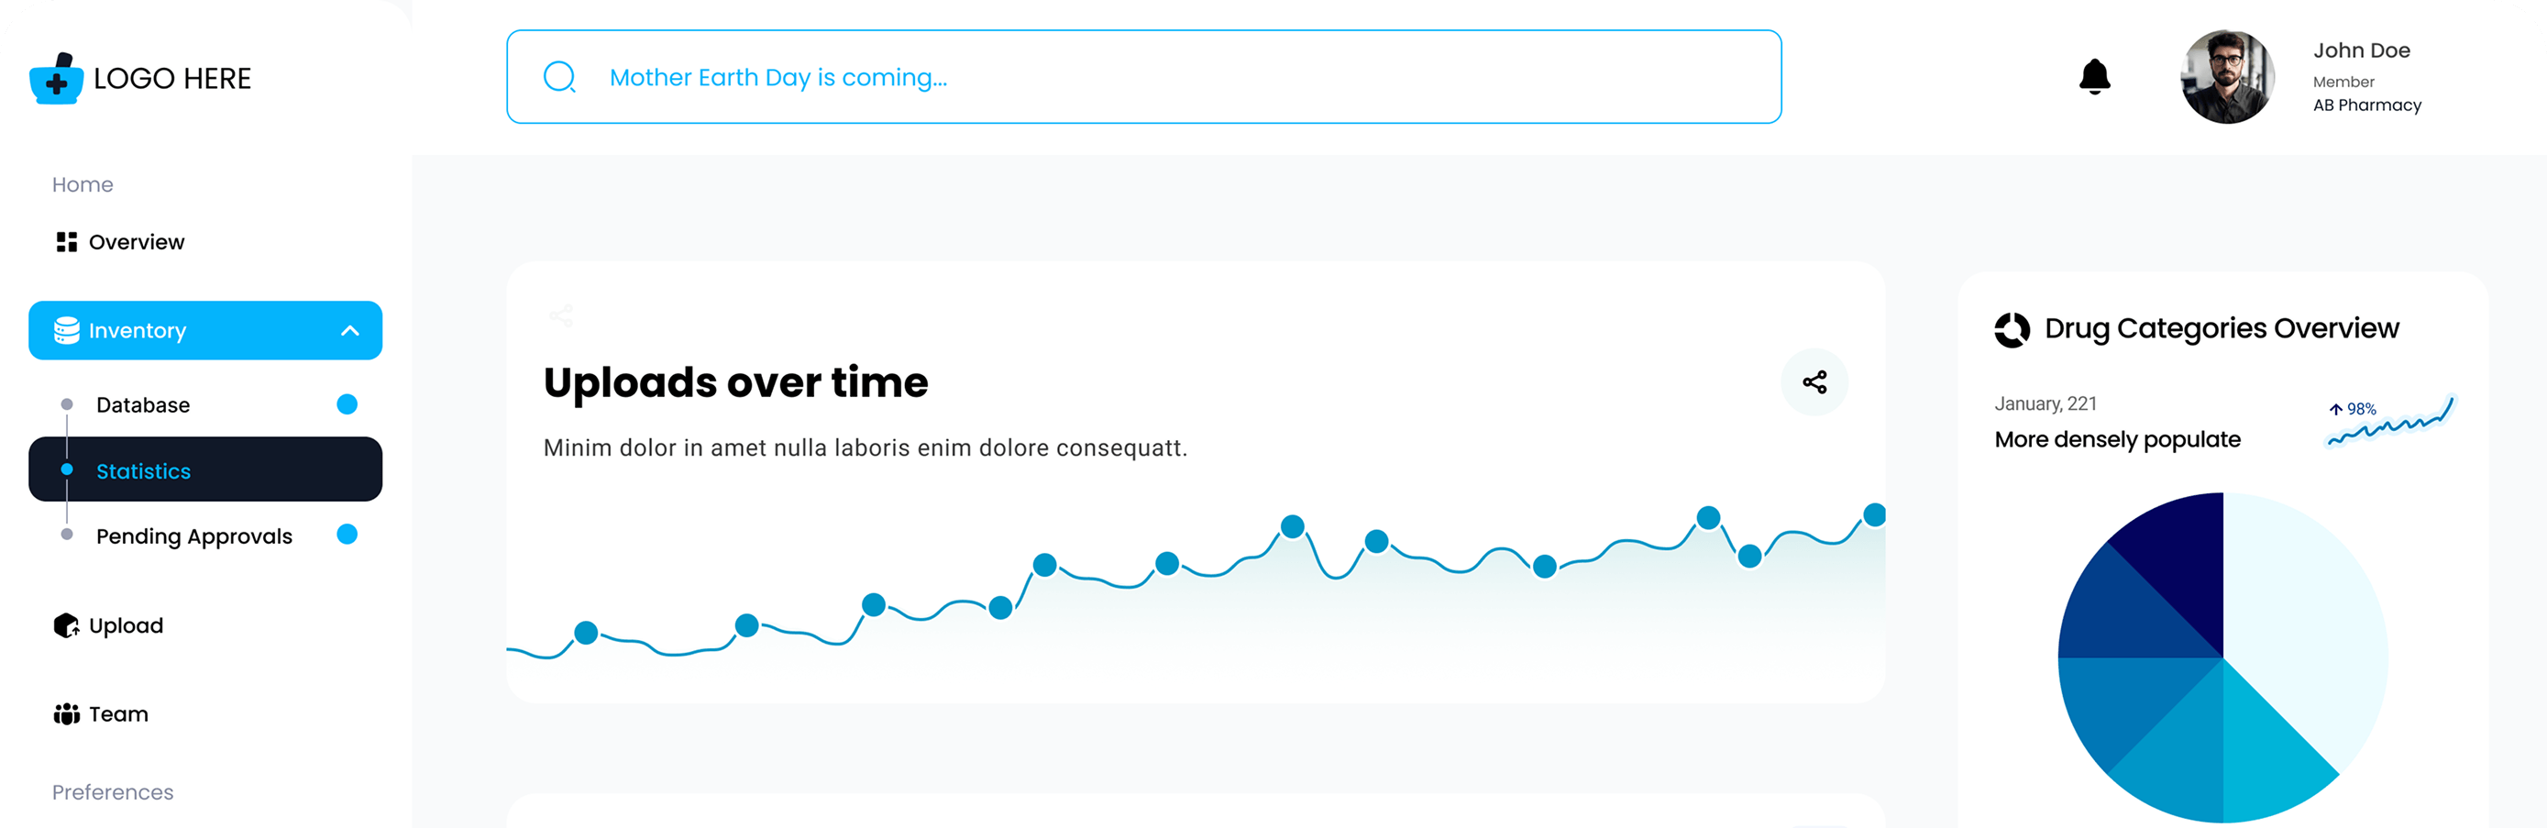
Task: Click inside the Mother Earth Day search field
Action: (988, 76)
